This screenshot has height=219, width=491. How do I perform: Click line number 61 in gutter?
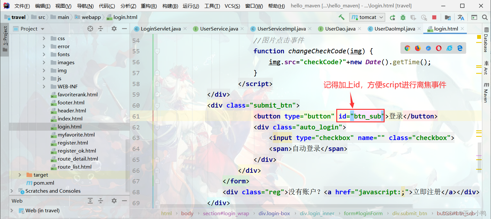coord(136,116)
